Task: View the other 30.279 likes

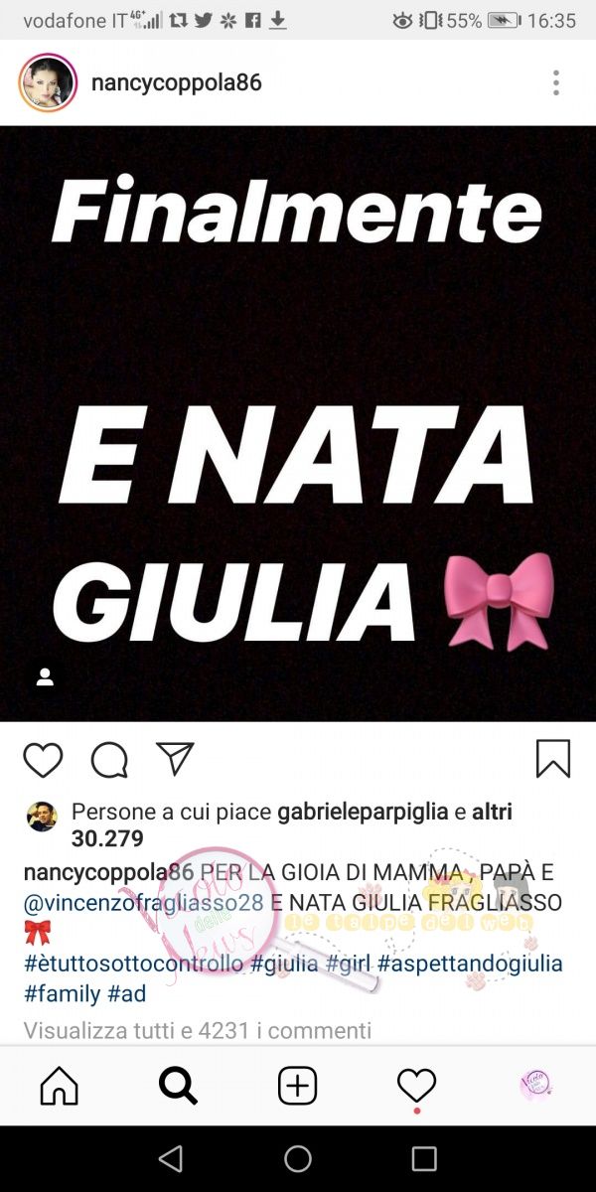Action: [x=292, y=825]
